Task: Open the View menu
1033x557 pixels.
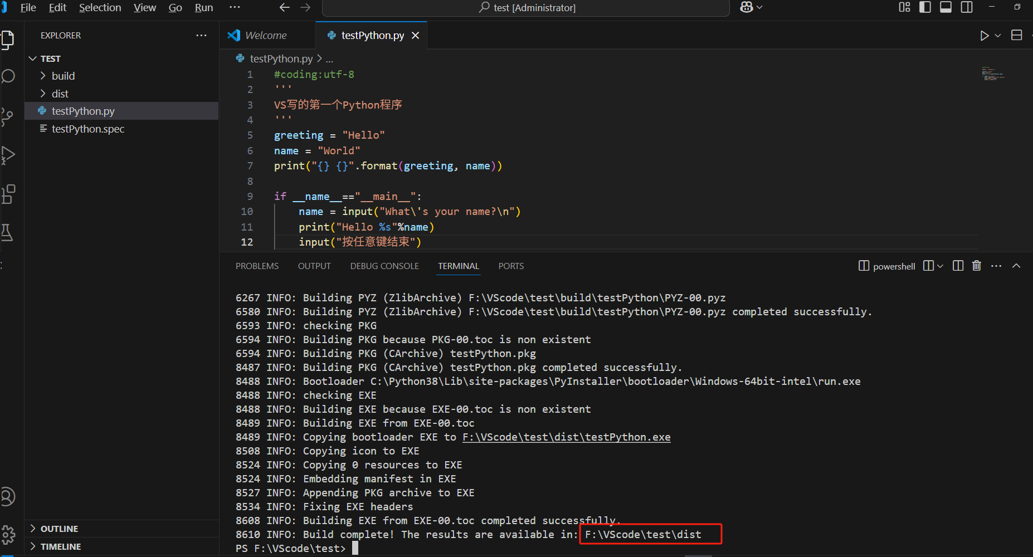Action: [x=145, y=7]
